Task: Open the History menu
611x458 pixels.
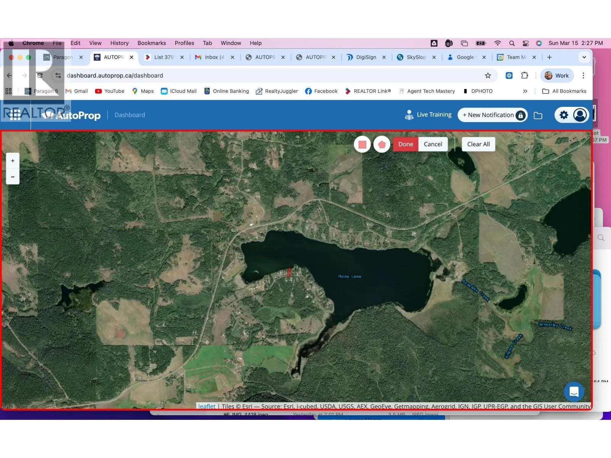Action: click(x=119, y=43)
